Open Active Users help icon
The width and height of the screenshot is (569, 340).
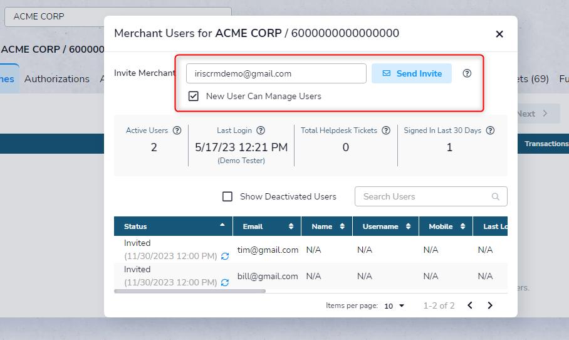tap(177, 130)
